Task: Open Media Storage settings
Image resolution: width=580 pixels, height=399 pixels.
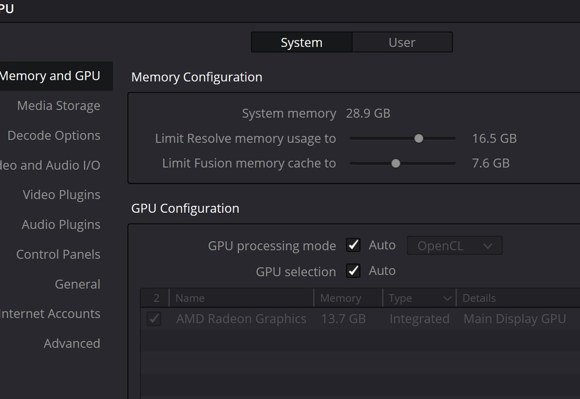Action: [58, 106]
